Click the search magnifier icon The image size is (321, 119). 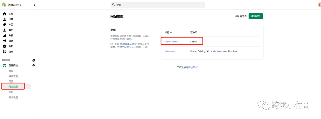(x=114, y=5)
